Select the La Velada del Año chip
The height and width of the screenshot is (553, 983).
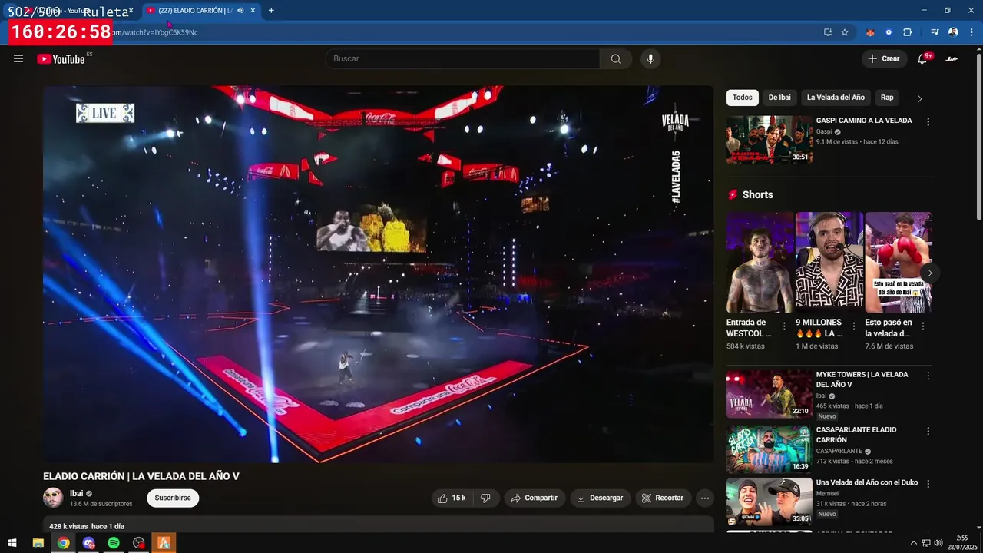836,98
